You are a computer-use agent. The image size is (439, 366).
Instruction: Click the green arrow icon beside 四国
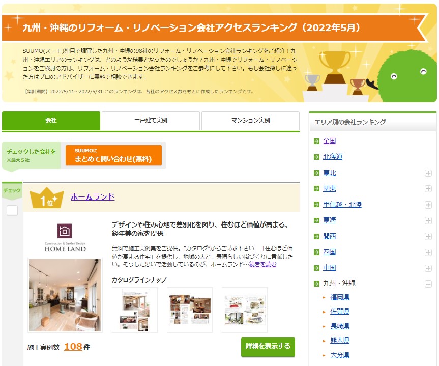coord(316,252)
